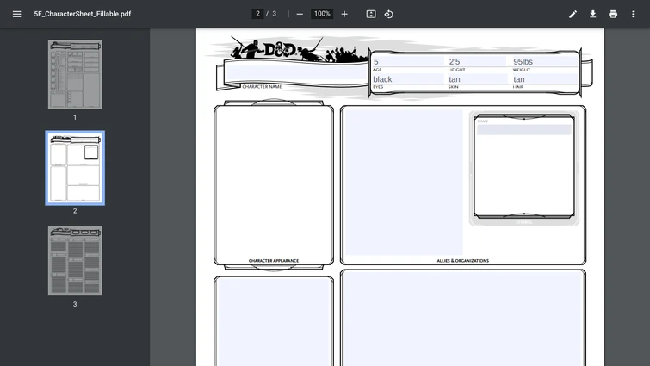Open the more actions three-dot menu
650x366 pixels.
(633, 14)
